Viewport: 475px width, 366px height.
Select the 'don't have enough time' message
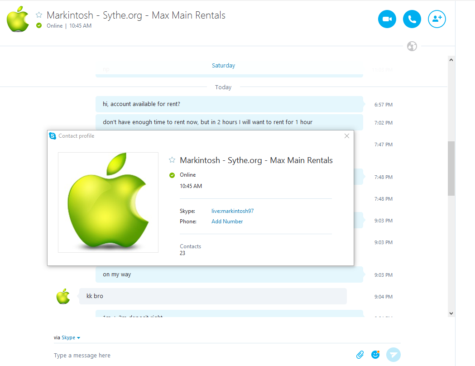pos(229,122)
